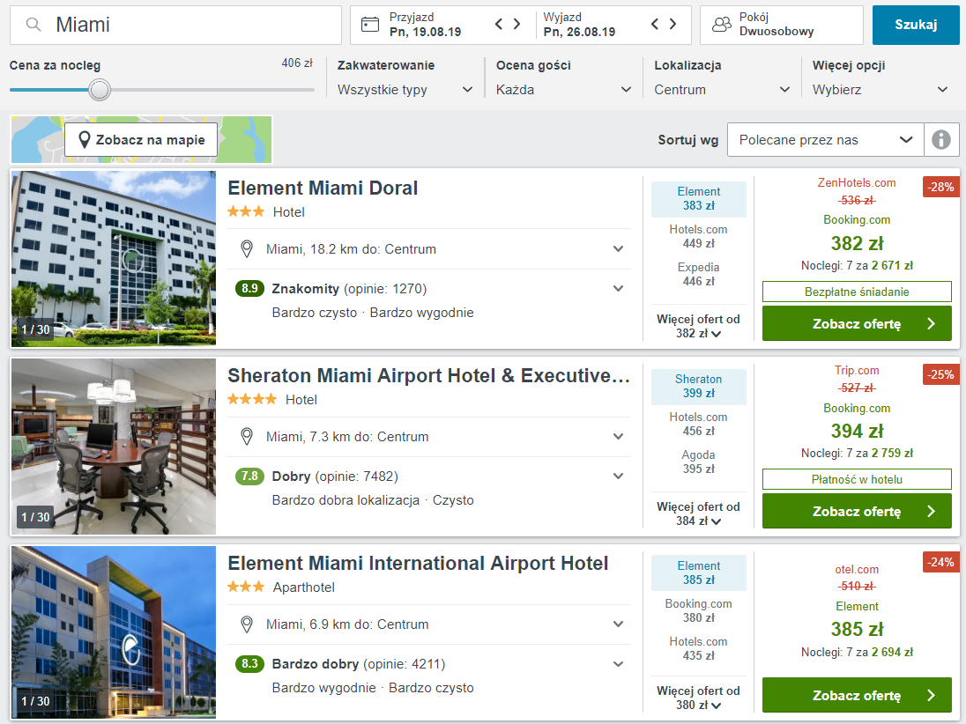Open Element Miami International Airport Hotel photo
This screenshot has height=724, width=966.
pos(114,632)
